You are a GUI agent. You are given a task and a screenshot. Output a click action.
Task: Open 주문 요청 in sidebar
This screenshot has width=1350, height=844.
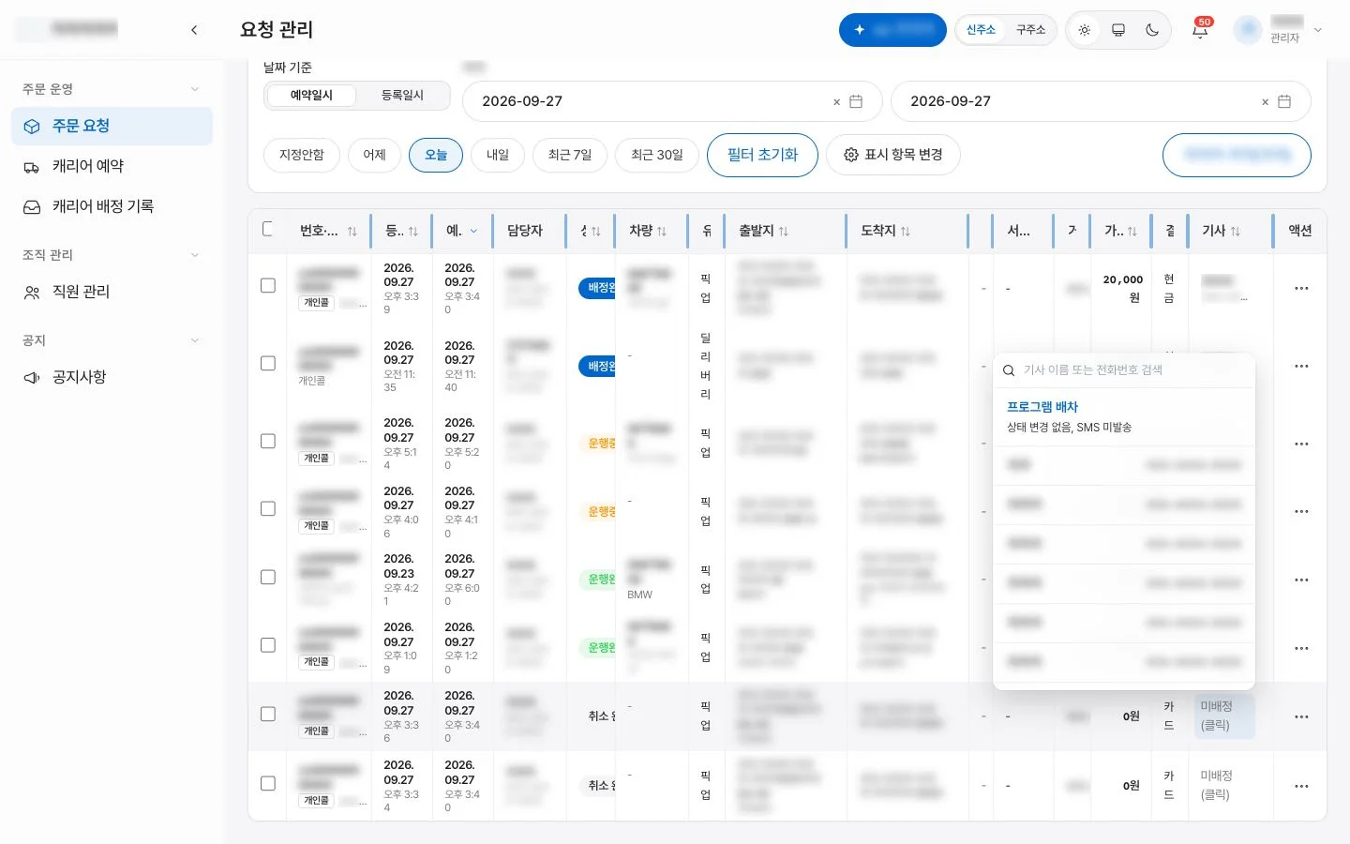pyautogui.click(x=112, y=126)
